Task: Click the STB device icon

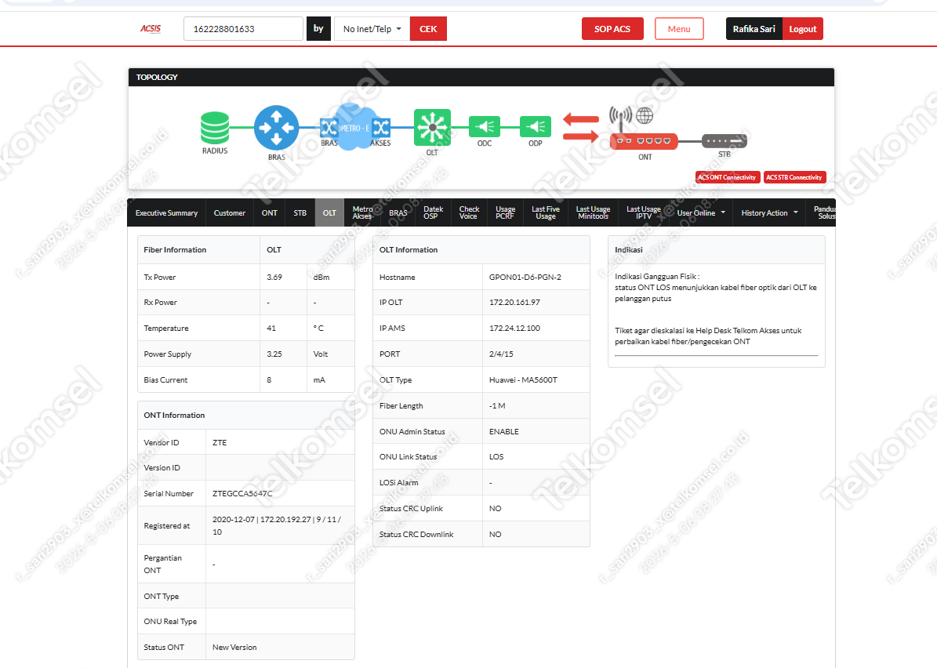Action: 725,141
